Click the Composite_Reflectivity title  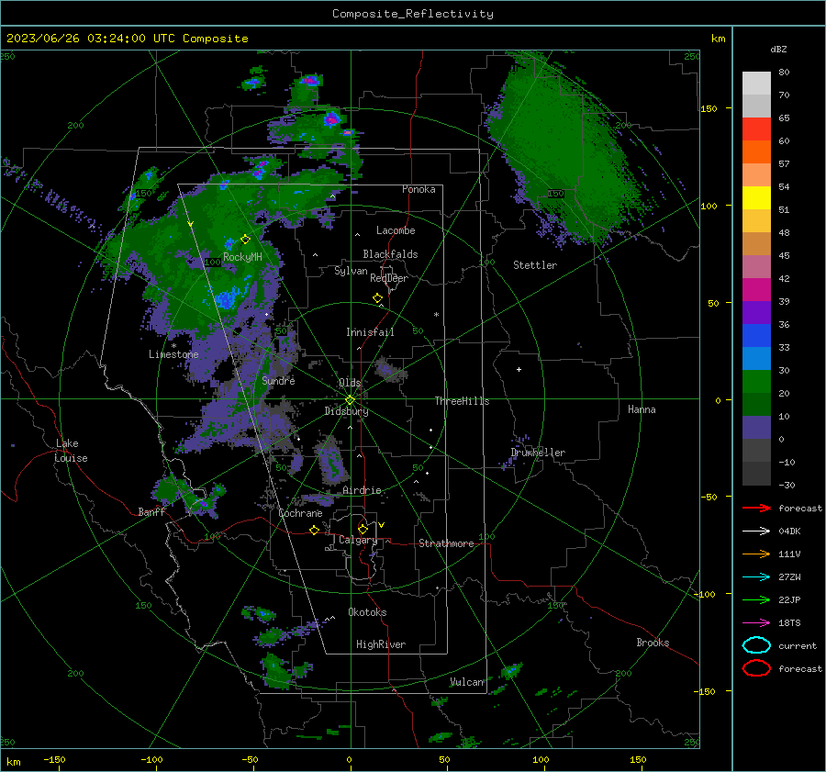click(x=413, y=14)
